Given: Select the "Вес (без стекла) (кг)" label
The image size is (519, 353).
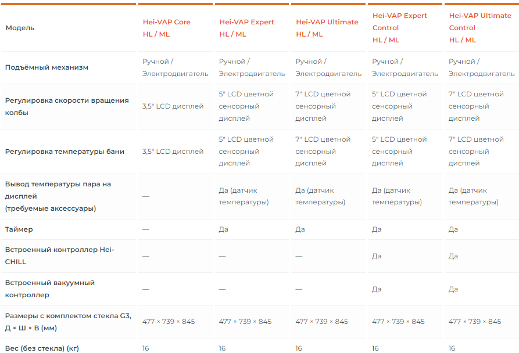Looking at the screenshot, I should [x=42, y=348].
